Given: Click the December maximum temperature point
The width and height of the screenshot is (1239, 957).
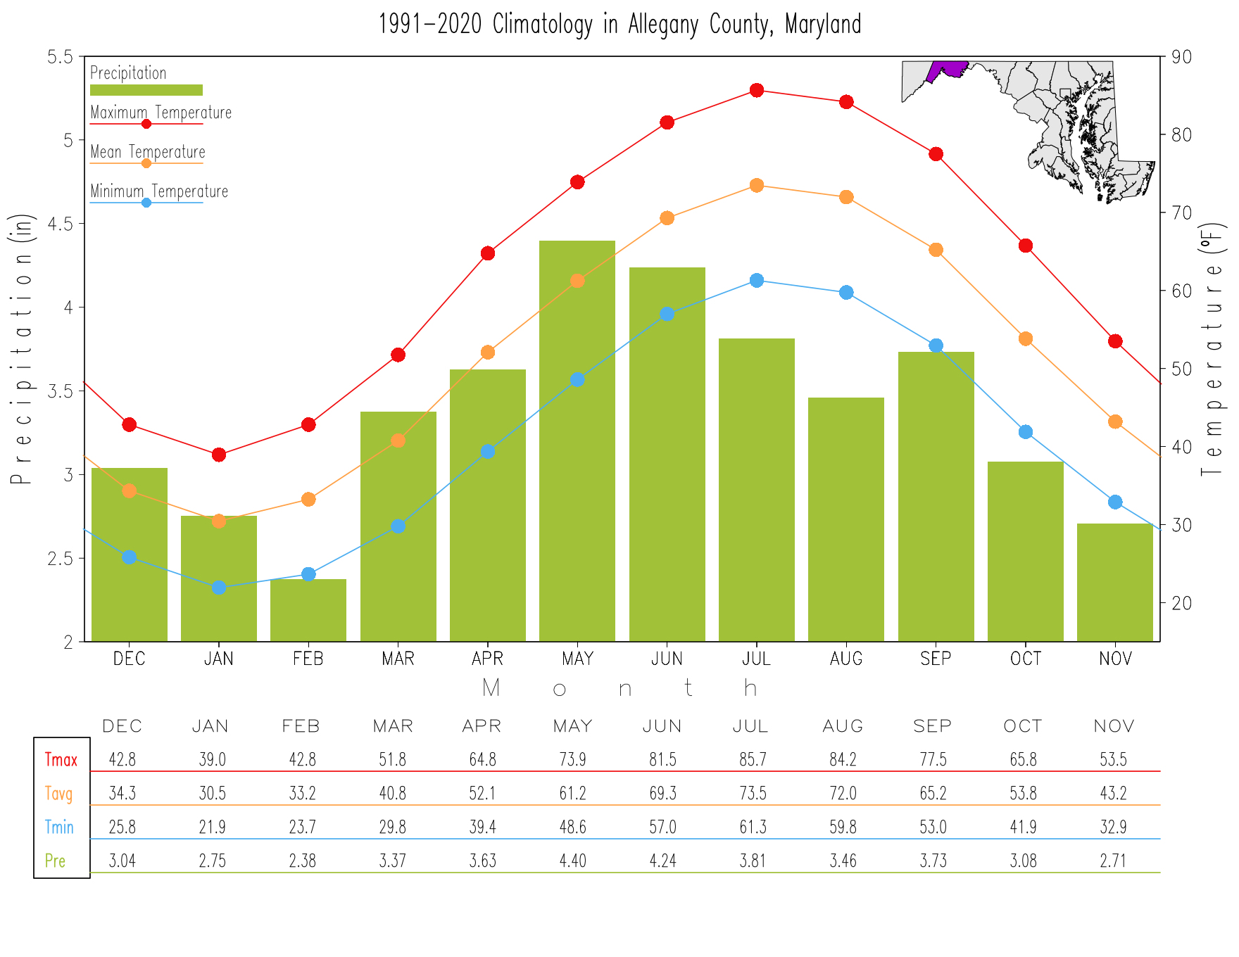Looking at the screenshot, I should 130,425.
